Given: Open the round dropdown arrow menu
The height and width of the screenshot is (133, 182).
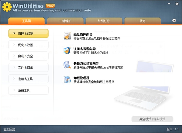Looking at the screenshot, I should 174,21.
